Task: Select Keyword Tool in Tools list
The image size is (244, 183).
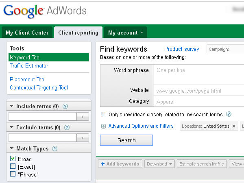Action: click(49, 57)
